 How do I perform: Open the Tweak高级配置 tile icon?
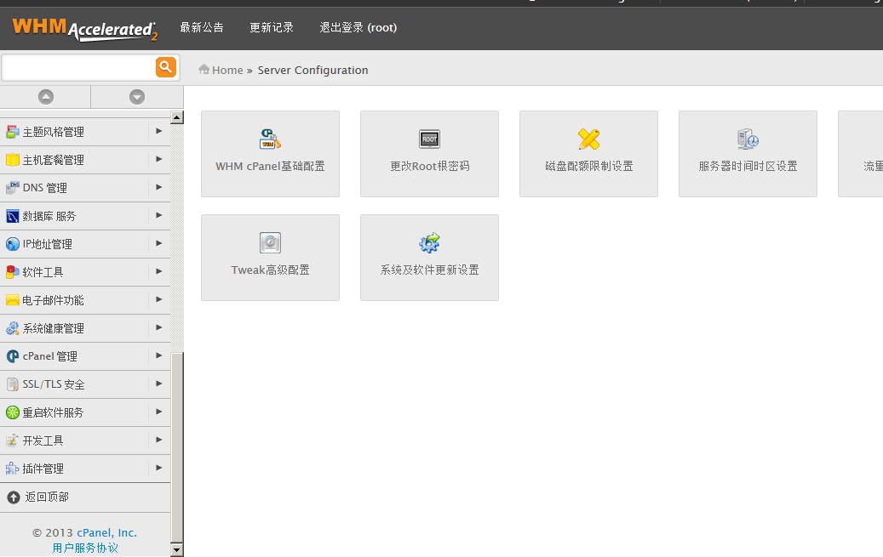tap(270, 242)
